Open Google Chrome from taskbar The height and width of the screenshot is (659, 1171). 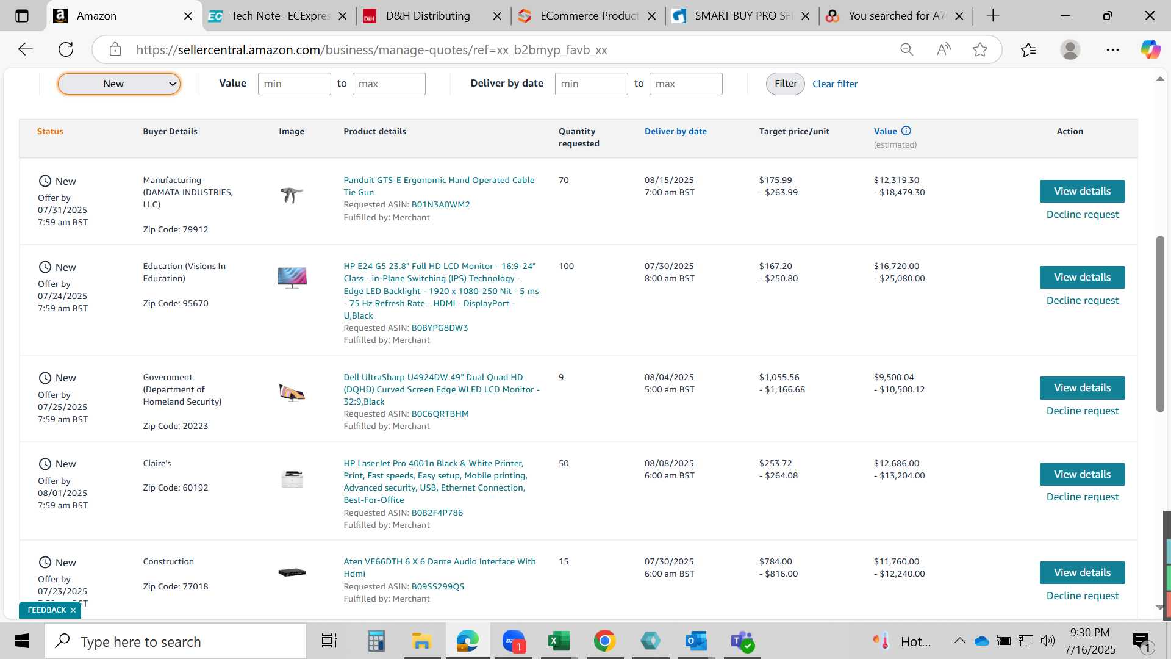click(x=604, y=641)
